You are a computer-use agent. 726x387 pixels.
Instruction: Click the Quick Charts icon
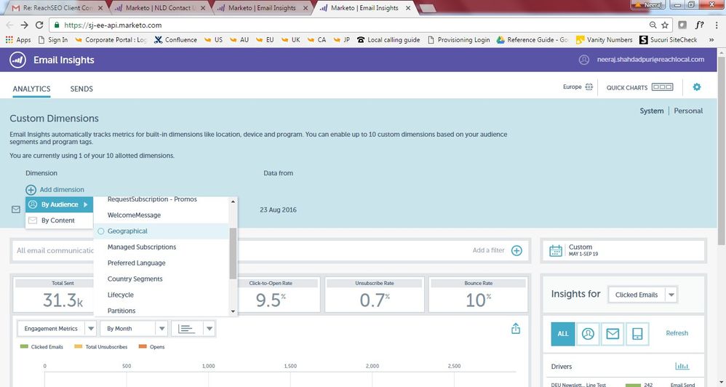(x=662, y=87)
